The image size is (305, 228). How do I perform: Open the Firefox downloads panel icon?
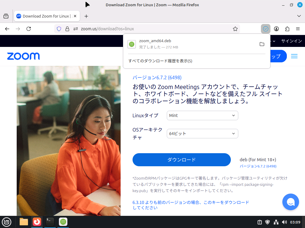[x=265, y=29]
